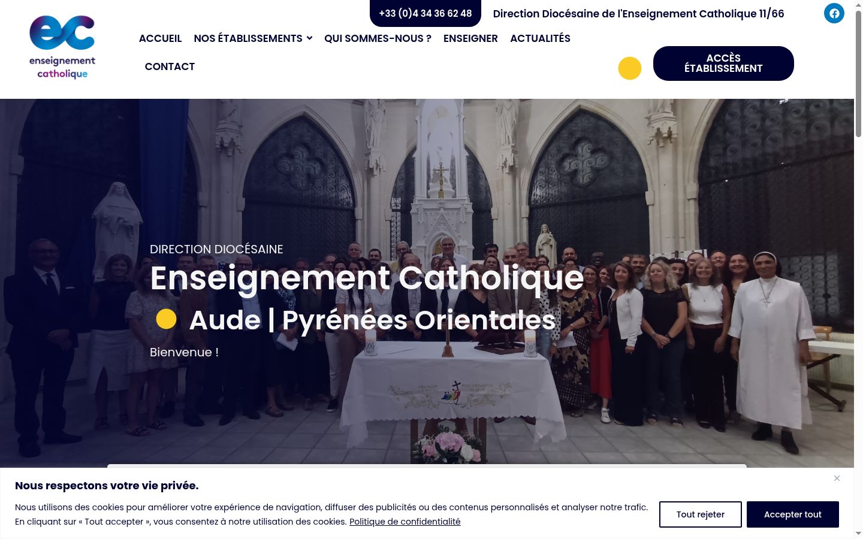Close the cookie consent banner
Image resolution: width=863 pixels, height=539 pixels.
point(837,478)
